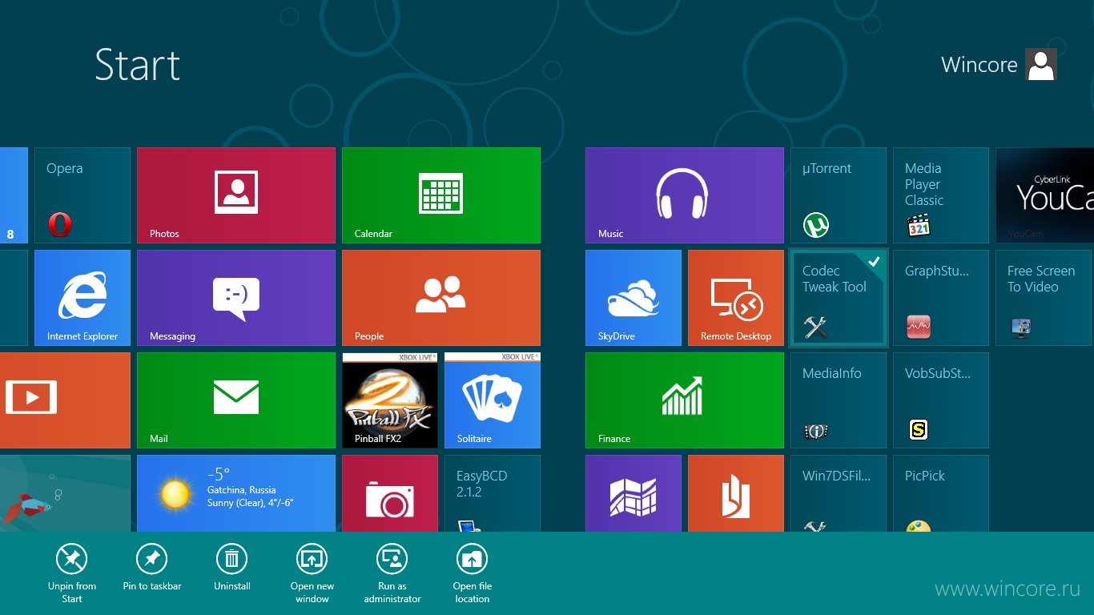
Task: Open the Desktop tile with fish
Action: click(x=65, y=493)
